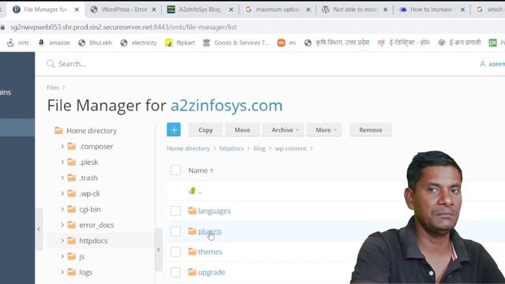Click the Remove button
Image resolution: width=505 pixels, height=284 pixels.
371,129
